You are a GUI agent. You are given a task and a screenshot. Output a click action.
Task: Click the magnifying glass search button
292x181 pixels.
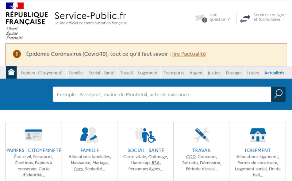(x=278, y=94)
